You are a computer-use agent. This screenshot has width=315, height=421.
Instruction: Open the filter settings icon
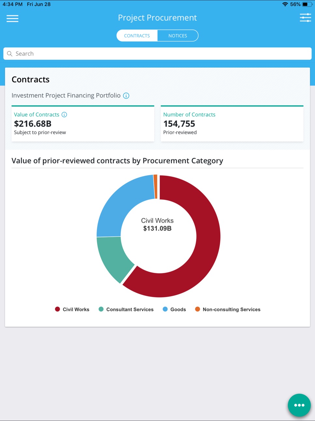coord(305,18)
